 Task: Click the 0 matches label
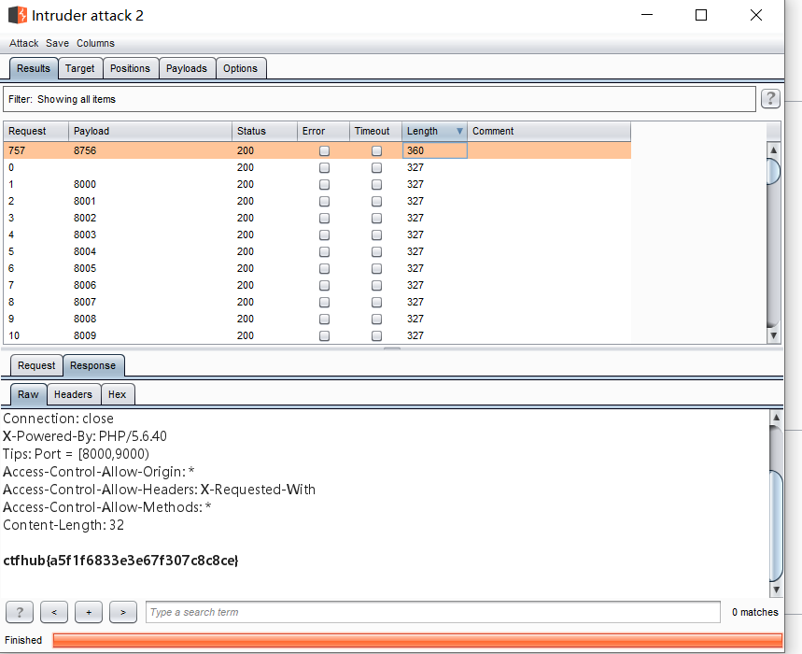pos(755,612)
